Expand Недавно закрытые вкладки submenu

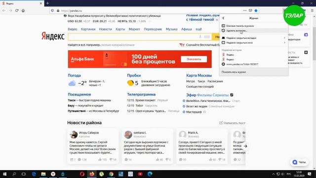point(254,38)
